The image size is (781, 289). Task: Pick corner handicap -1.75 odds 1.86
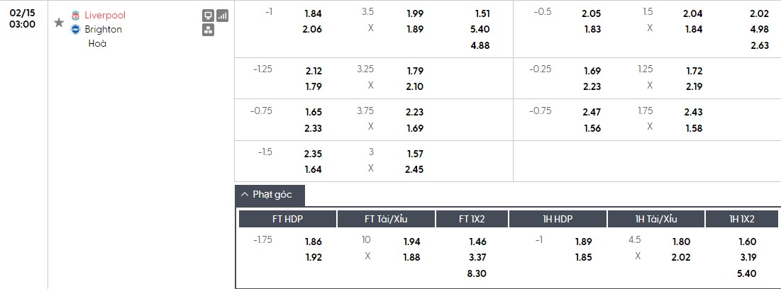click(x=313, y=242)
